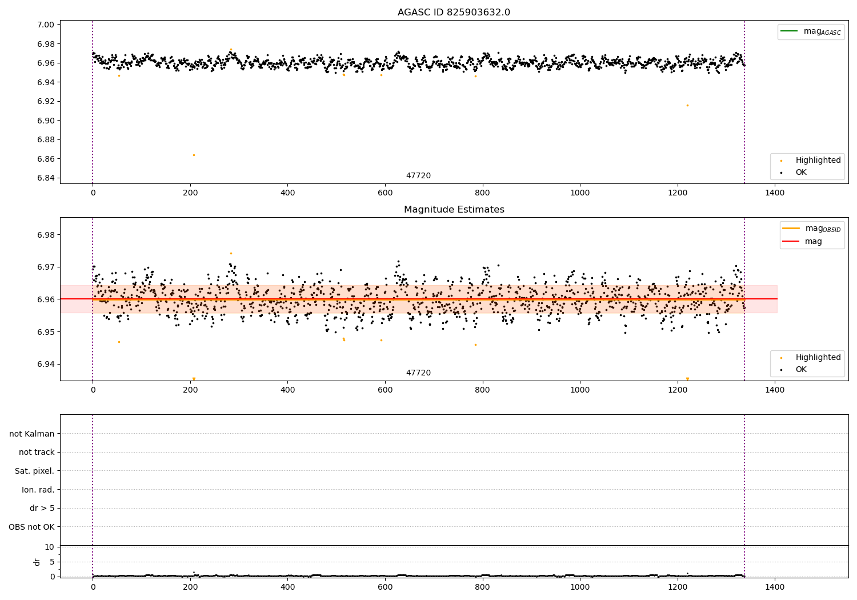Click the 'not track' row label
This screenshot has width=857, height=600.
coord(37,452)
